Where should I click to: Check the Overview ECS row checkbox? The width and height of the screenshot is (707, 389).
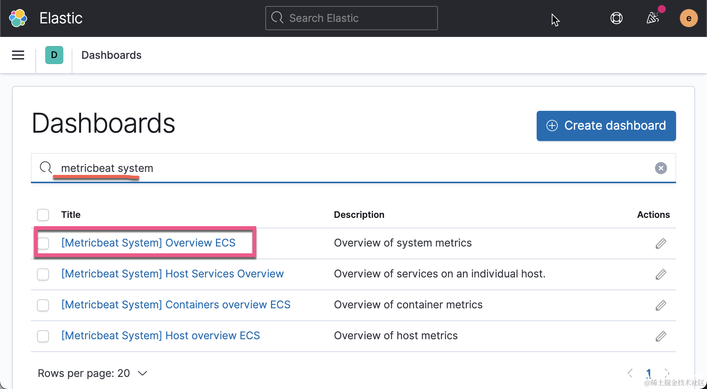click(43, 244)
